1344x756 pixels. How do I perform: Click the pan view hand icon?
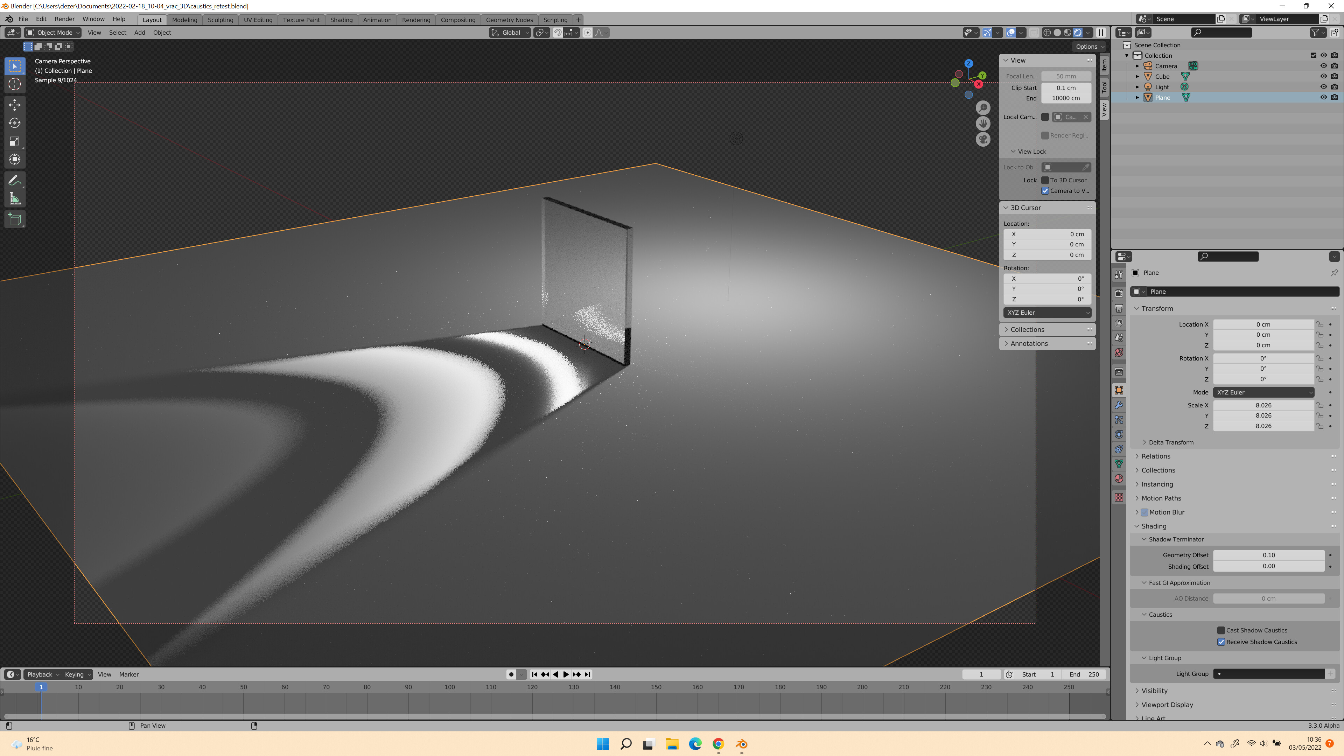(x=983, y=124)
